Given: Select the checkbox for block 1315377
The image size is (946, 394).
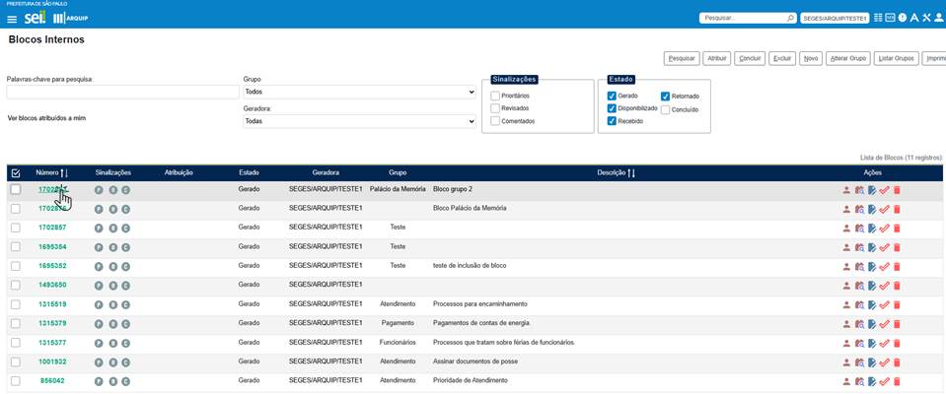Looking at the screenshot, I should 15,342.
